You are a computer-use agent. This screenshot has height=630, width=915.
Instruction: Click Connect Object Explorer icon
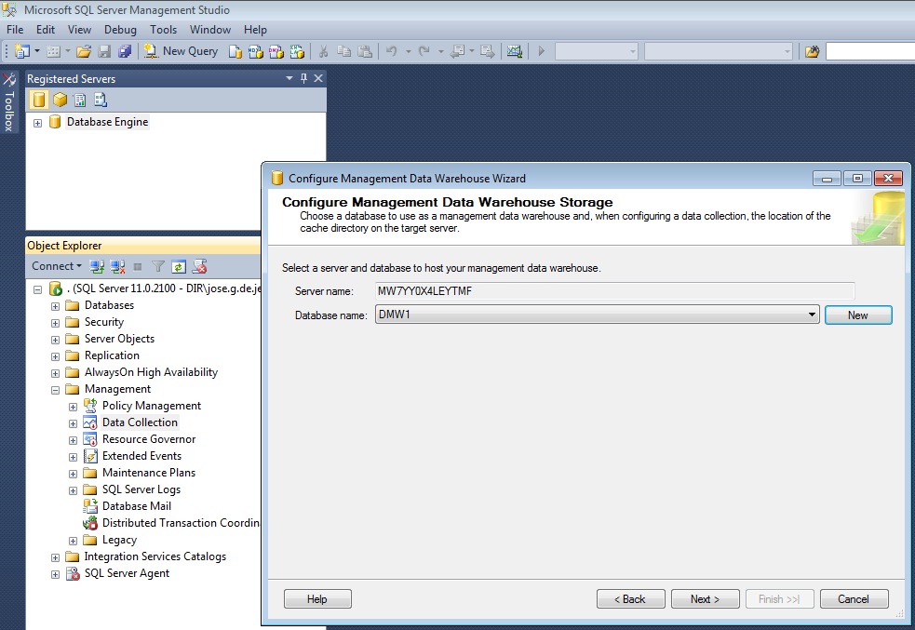[97, 266]
